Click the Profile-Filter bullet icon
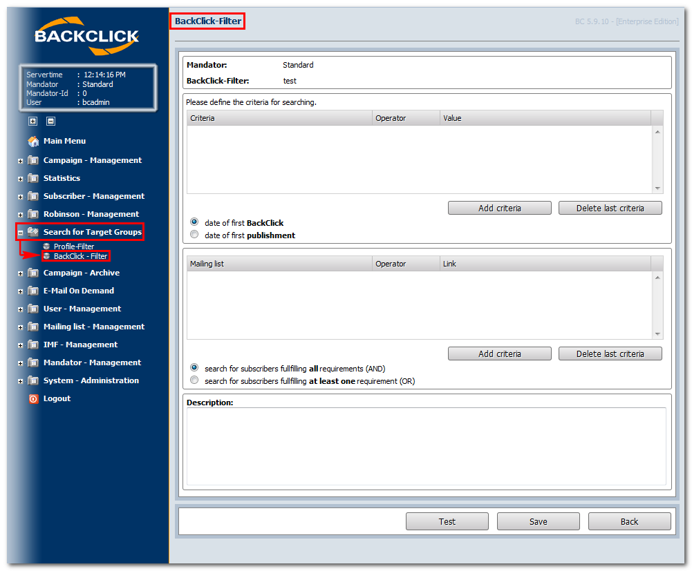The width and height of the screenshot is (692, 571). [46, 246]
